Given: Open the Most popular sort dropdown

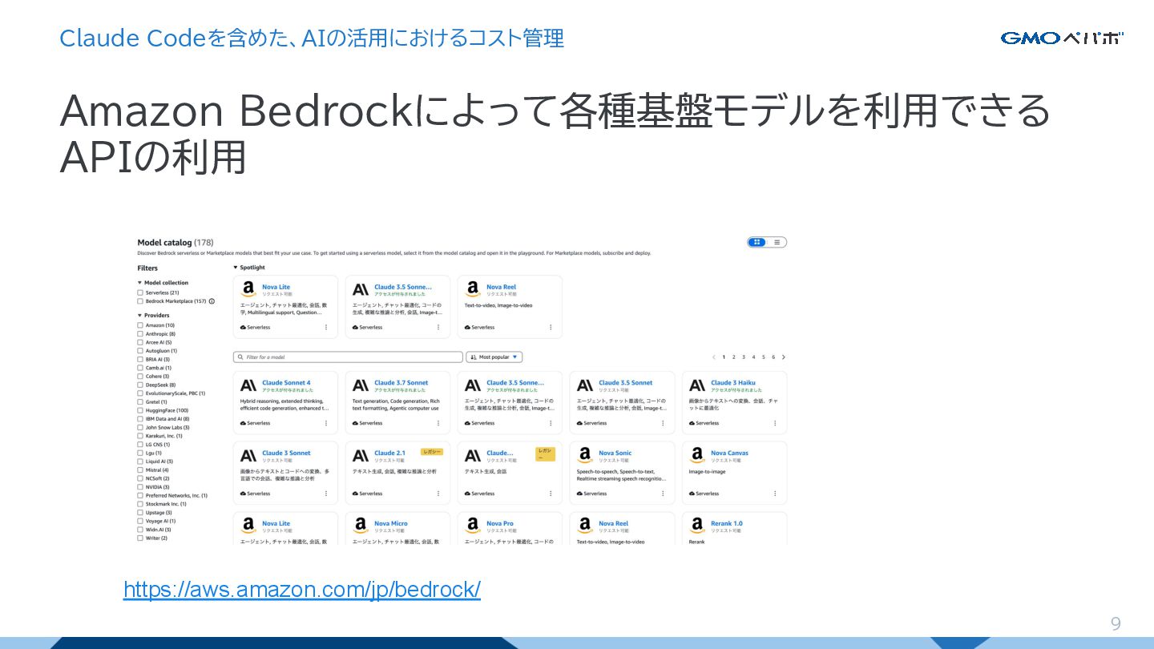Looking at the screenshot, I should coord(494,357).
